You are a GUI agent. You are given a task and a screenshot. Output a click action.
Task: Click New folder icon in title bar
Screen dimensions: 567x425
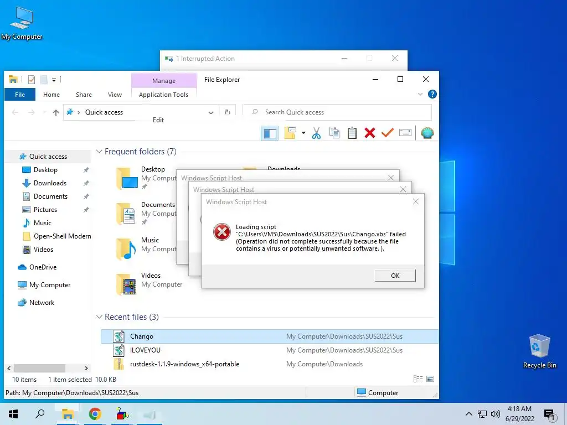[x=44, y=80]
